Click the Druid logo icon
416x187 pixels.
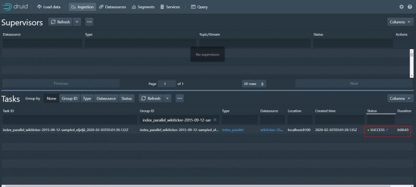click(x=6, y=7)
